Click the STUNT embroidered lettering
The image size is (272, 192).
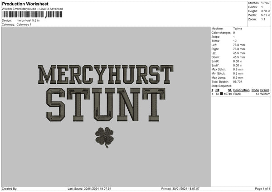(106, 105)
